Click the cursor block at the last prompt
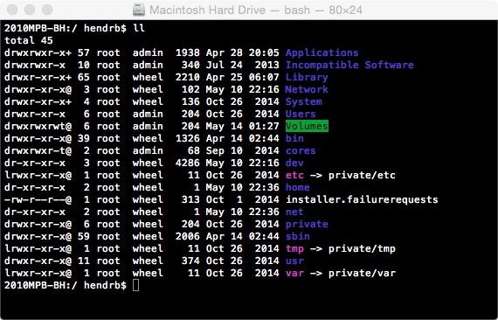 pyautogui.click(x=136, y=285)
